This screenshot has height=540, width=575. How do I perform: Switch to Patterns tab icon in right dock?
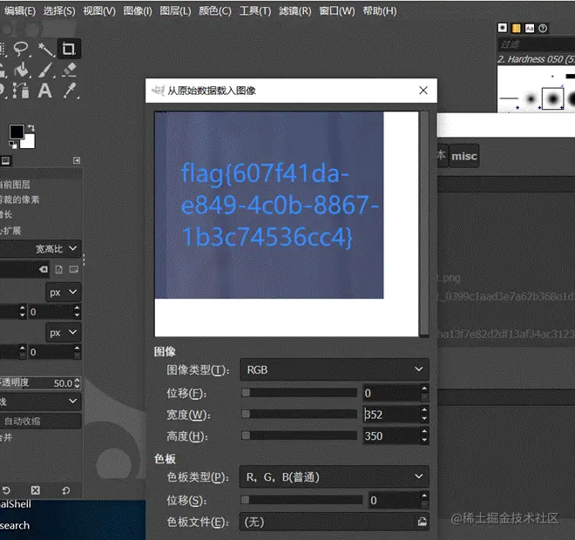coord(517,28)
